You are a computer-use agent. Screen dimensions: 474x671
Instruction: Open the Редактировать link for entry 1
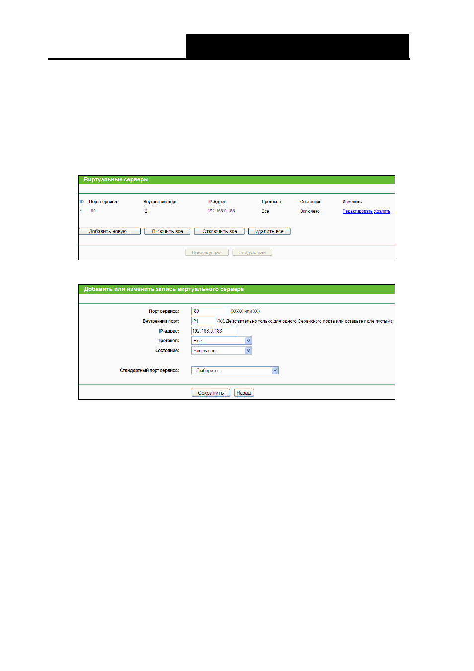(357, 211)
